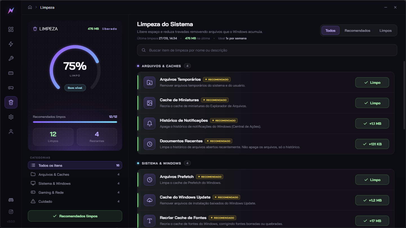Select the trash cleanup icon in sidebar

click(11, 102)
